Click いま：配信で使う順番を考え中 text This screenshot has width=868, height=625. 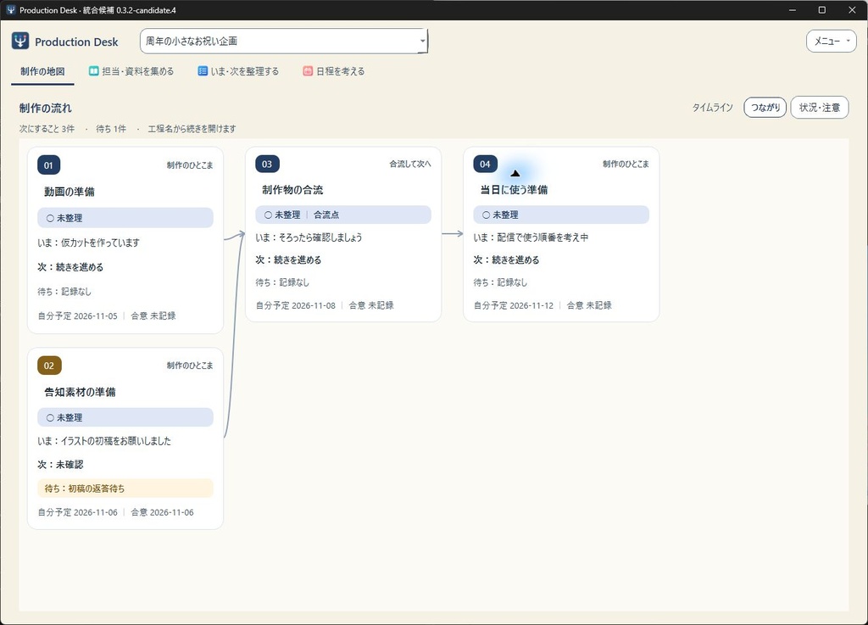[x=531, y=237]
